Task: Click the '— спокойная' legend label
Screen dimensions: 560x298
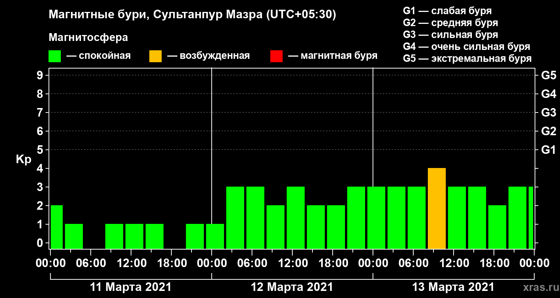Action: 99,56
